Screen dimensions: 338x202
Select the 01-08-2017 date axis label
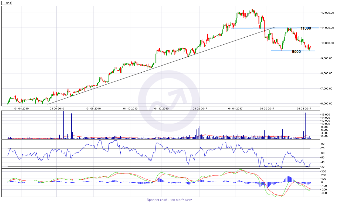coord(303,108)
